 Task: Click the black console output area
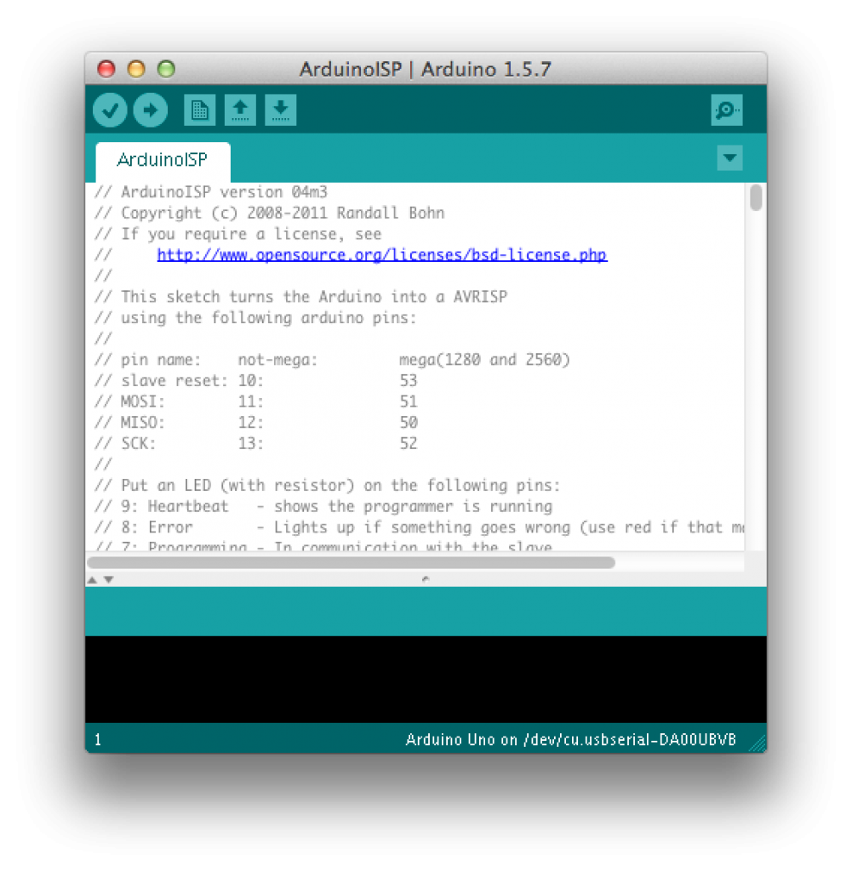[426, 679]
